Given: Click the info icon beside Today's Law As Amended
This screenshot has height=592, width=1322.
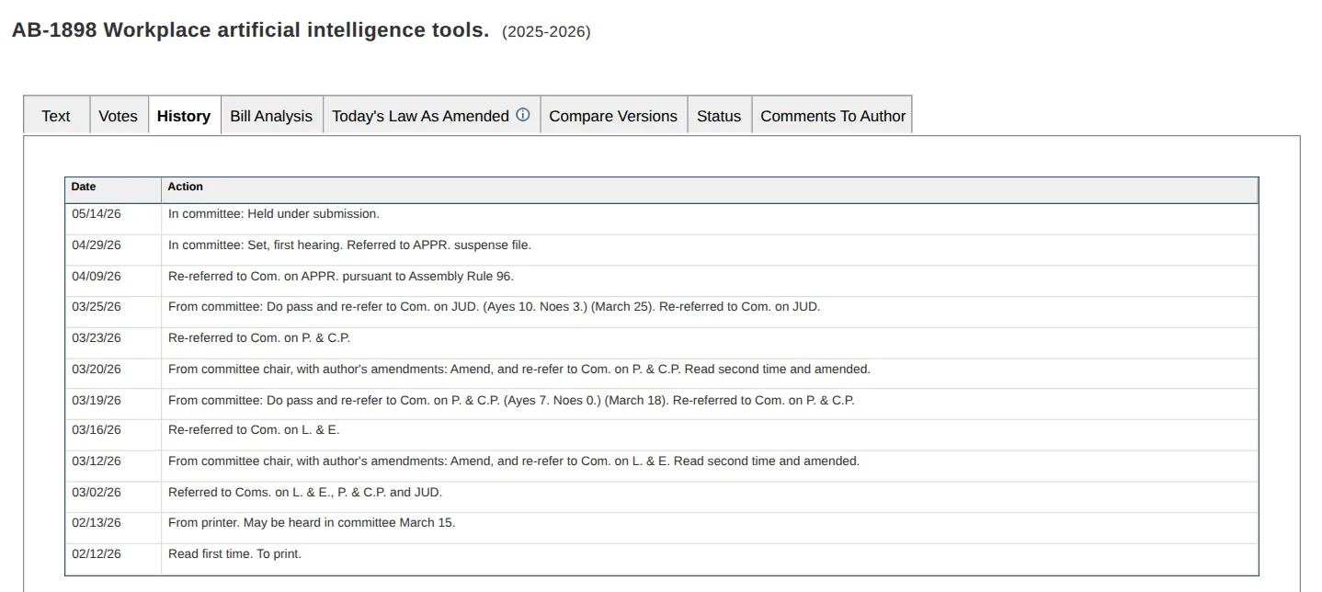Looking at the screenshot, I should (x=523, y=115).
